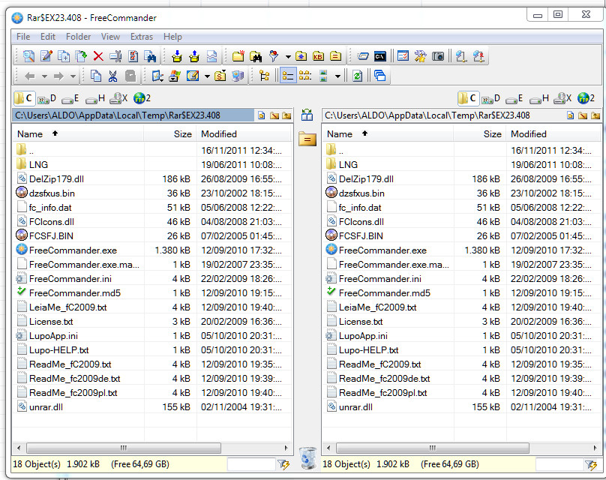Image resolution: width=606 pixels, height=480 pixels.
Task: Open the Extras menu
Action: tap(142, 37)
